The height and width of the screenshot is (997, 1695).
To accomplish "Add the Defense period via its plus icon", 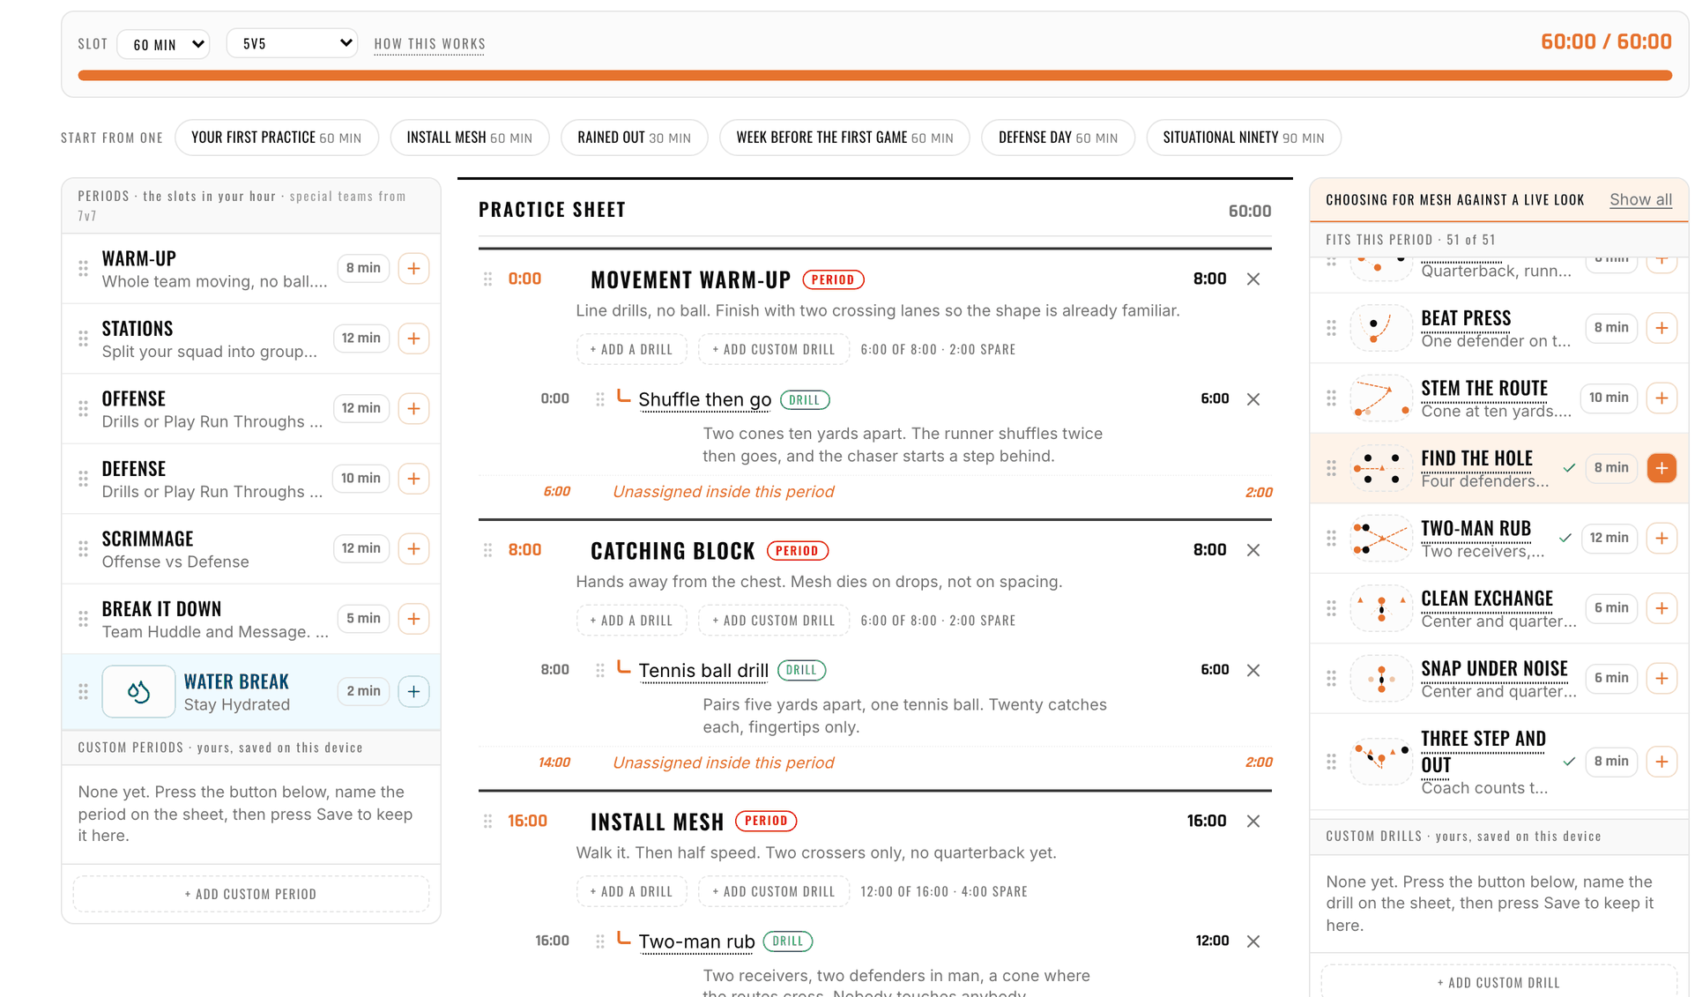I will click(413, 479).
